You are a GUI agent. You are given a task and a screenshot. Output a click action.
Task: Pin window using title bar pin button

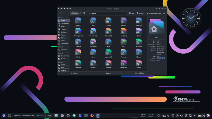(61, 9)
